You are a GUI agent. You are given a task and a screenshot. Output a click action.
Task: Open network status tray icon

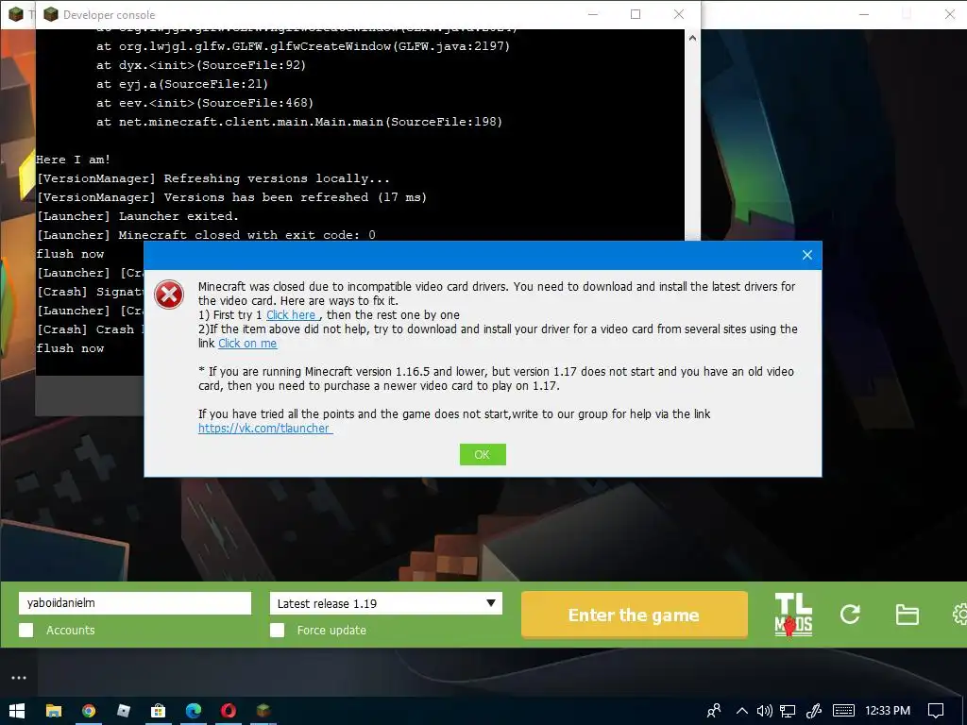788,711
